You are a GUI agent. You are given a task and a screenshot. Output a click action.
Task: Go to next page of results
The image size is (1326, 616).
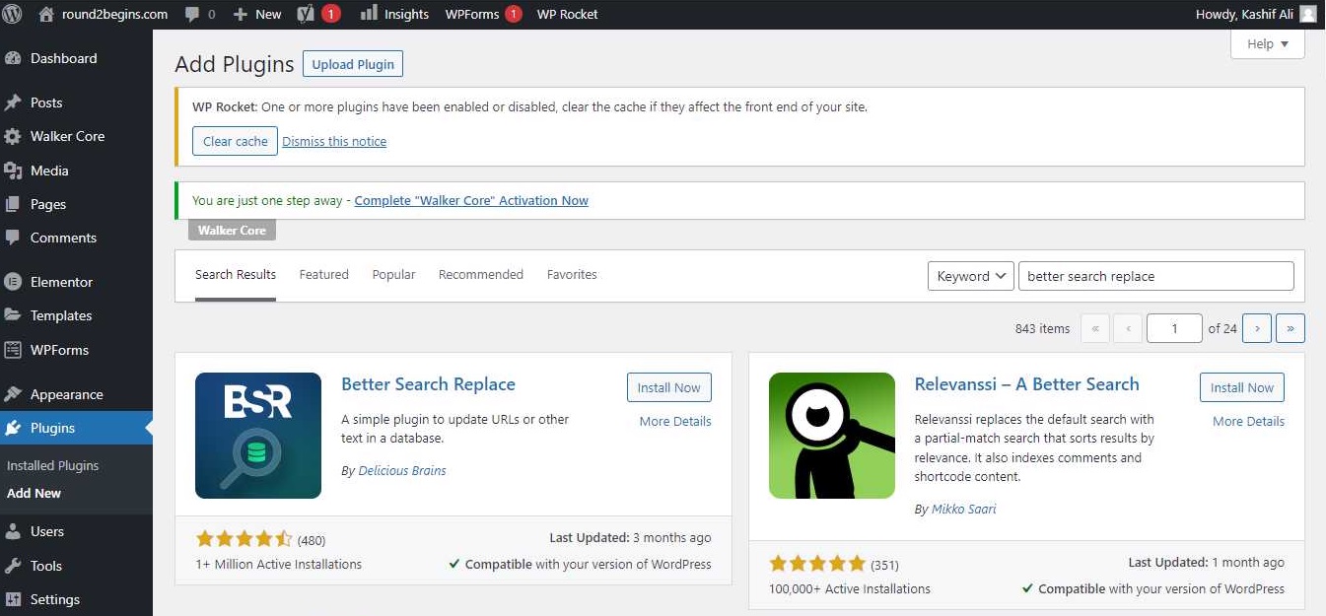(x=1257, y=328)
